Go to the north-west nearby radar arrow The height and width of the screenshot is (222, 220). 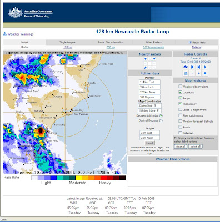146,59
